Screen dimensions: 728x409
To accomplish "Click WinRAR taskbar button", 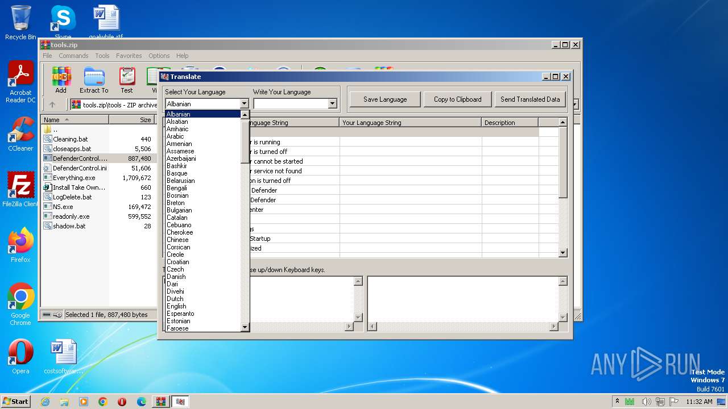I will coord(161,402).
